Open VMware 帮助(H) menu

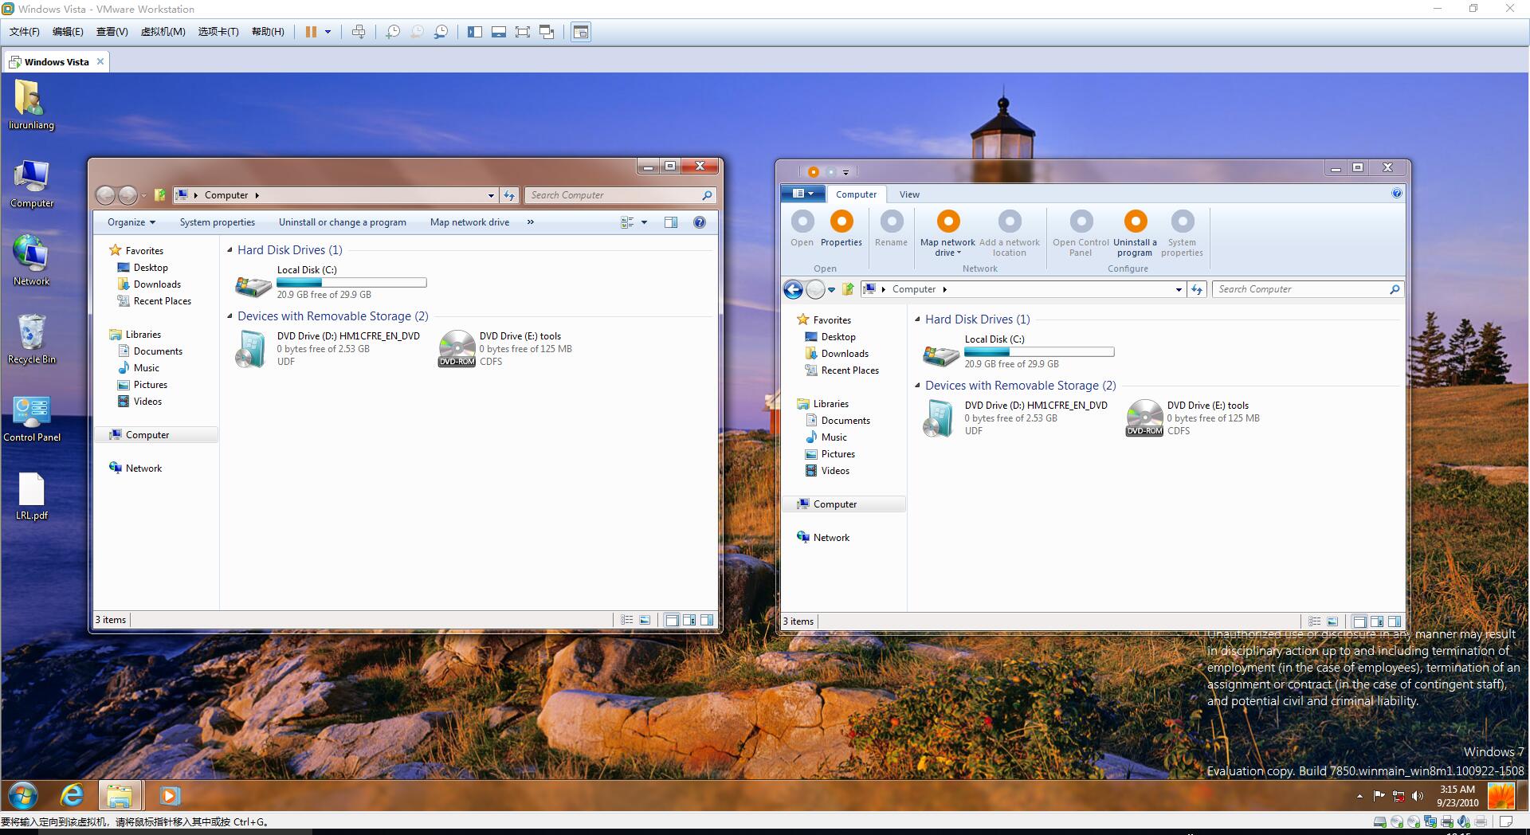268,32
